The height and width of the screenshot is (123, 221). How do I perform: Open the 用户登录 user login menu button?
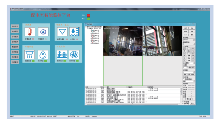tap(15, 26)
